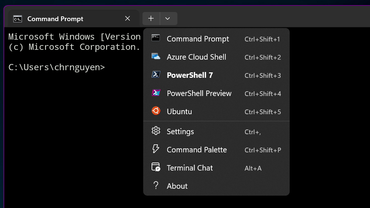Click the C:\Users\chrnguyen> prompt line
Screen dimensions: 370x208
point(57,67)
